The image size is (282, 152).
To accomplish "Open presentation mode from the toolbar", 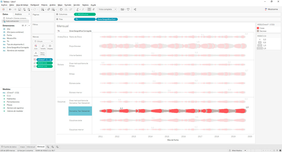I will [x=128, y=9].
